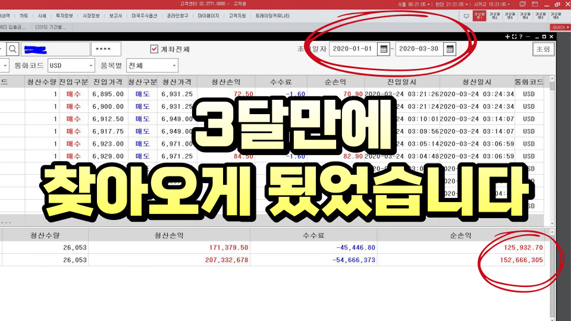Open the QUICK menu expander
This screenshot has width=571, height=321.
pos(560,27)
